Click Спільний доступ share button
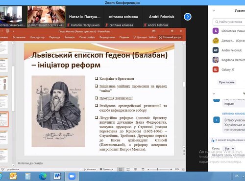Screen dimensions: 245x181 click(170, 37)
